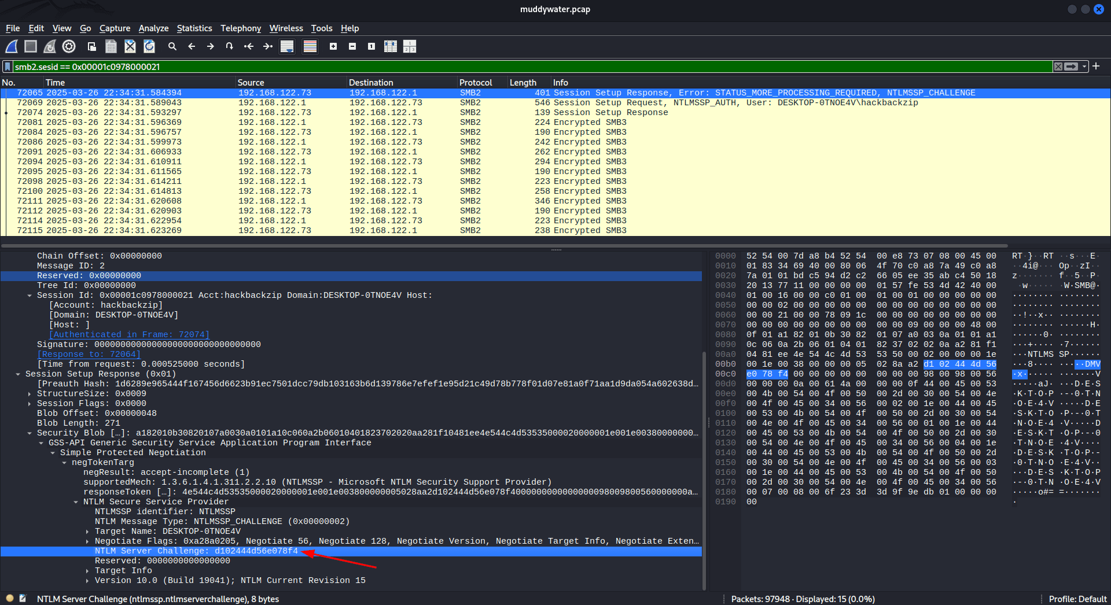Collapse Simple Protected Negotiation node

[x=53, y=453]
